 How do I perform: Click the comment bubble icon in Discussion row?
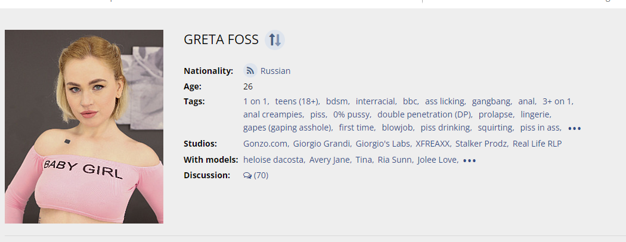(247, 176)
